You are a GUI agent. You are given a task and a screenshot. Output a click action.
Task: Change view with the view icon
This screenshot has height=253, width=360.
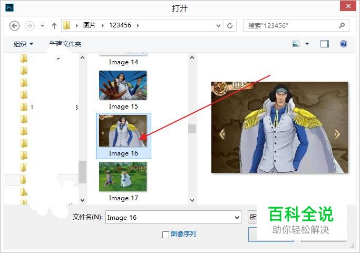(296, 44)
